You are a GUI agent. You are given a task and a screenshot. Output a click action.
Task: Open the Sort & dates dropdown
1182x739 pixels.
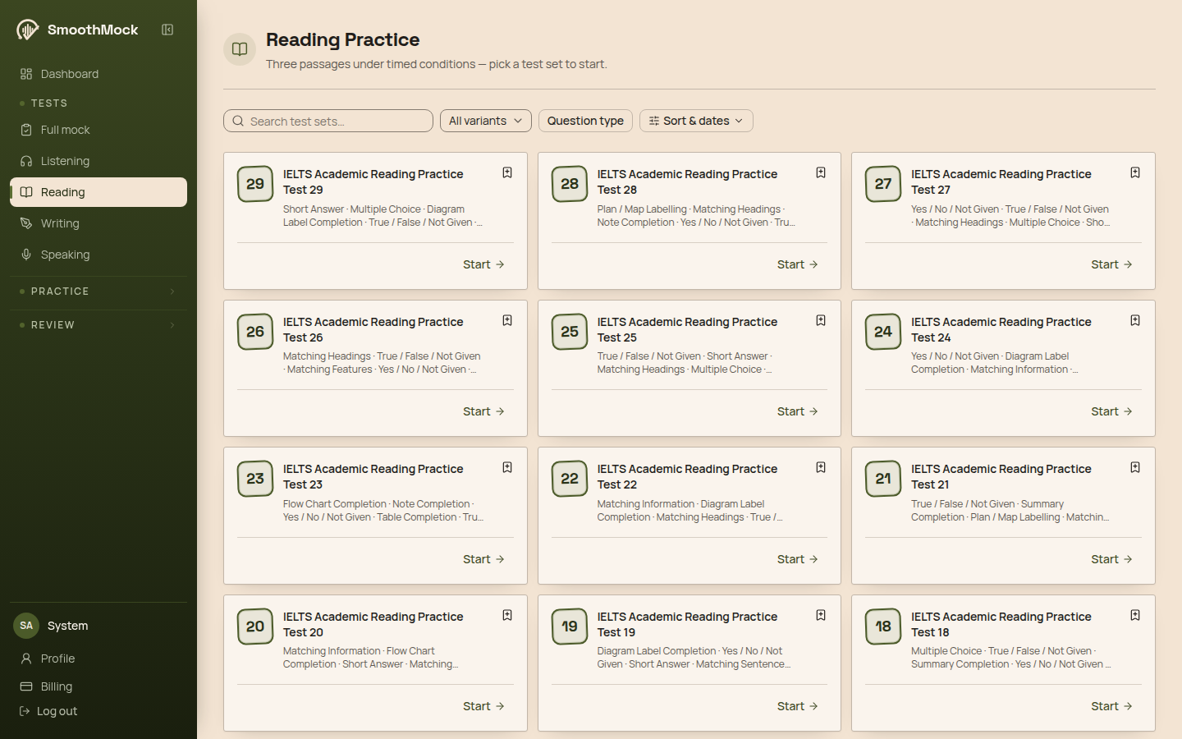pos(696,121)
